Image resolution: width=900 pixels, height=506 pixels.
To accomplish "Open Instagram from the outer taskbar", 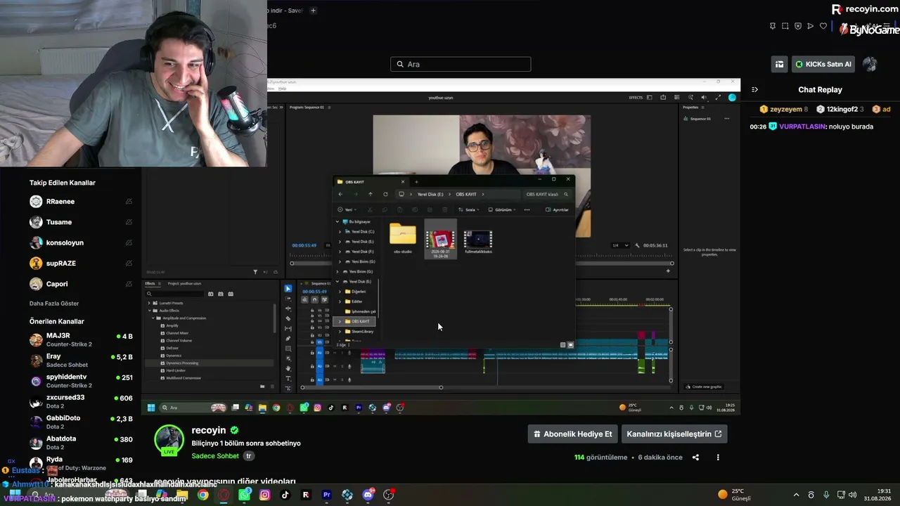I will 264,495.
